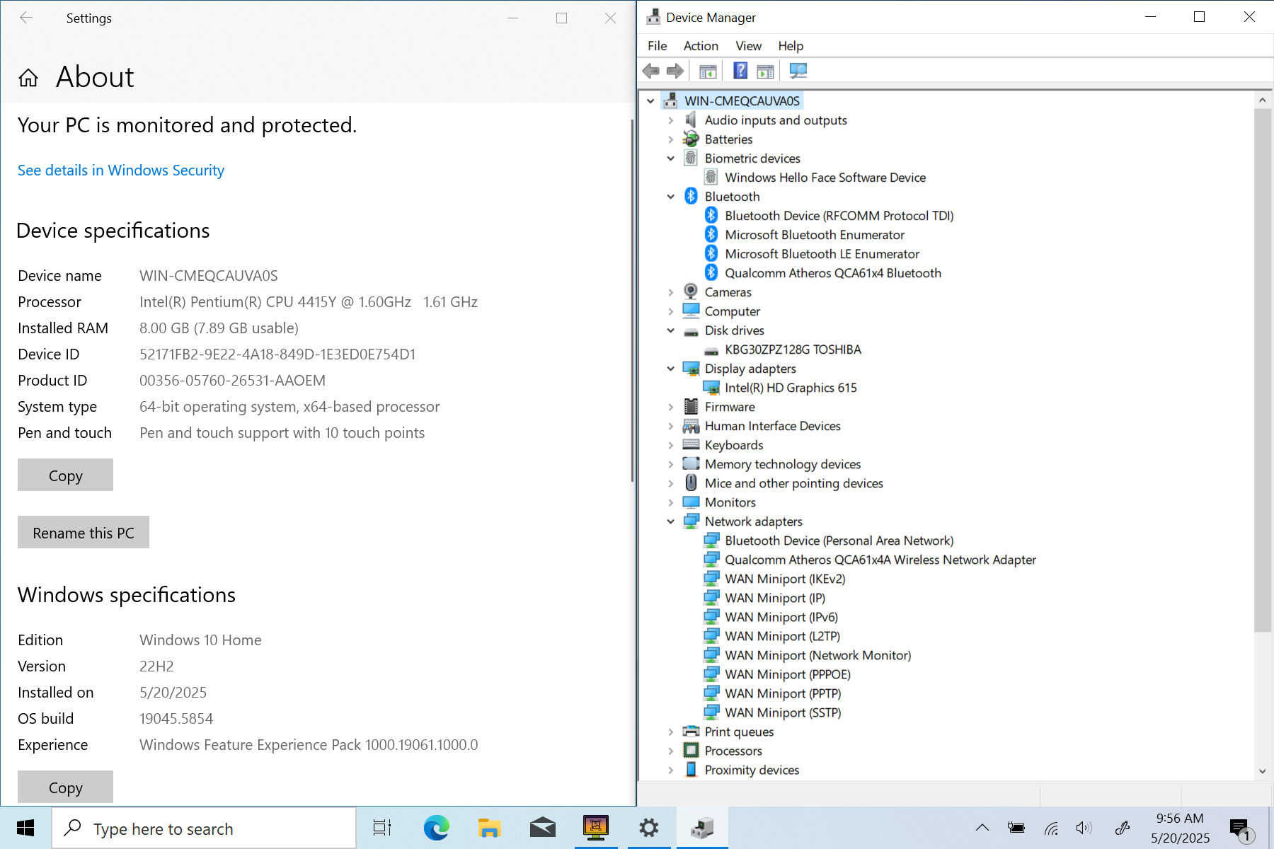Select Mice and other pointing devices icon
Image resolution: width=1274 pixels, height=849 pixels.
[x=691, y=483]
